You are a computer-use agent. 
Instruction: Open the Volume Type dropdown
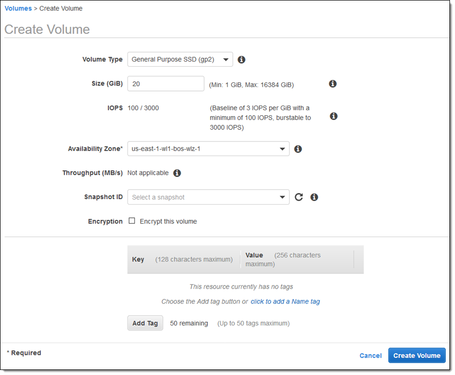click(x=180, y=60)
